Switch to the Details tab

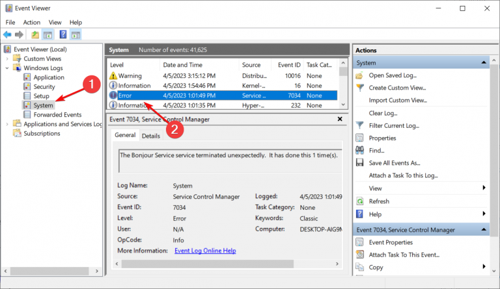pyautogui.click(x=150, y=136)
